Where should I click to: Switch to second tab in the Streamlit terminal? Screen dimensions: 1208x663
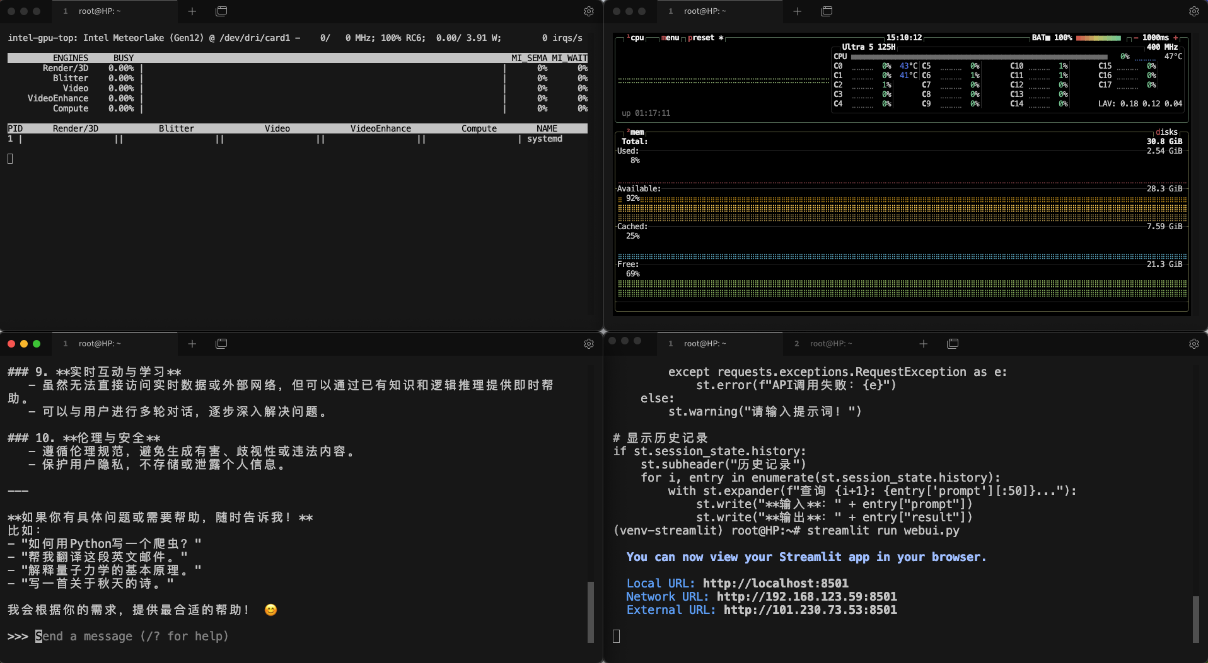click(830, 344)
